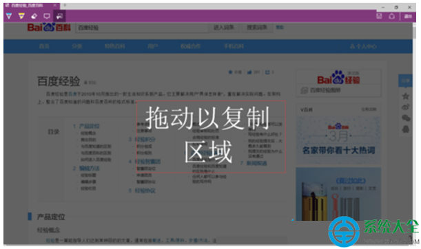Select the Eraser tool
This screenshot has width=421, height=249.
(x=34, y=16)
